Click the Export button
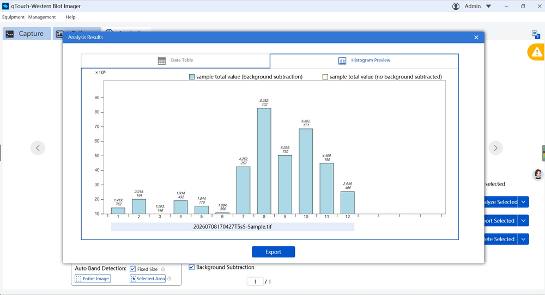Image resolution: width=545 pixels, height=295 pixels. [273, 252]
